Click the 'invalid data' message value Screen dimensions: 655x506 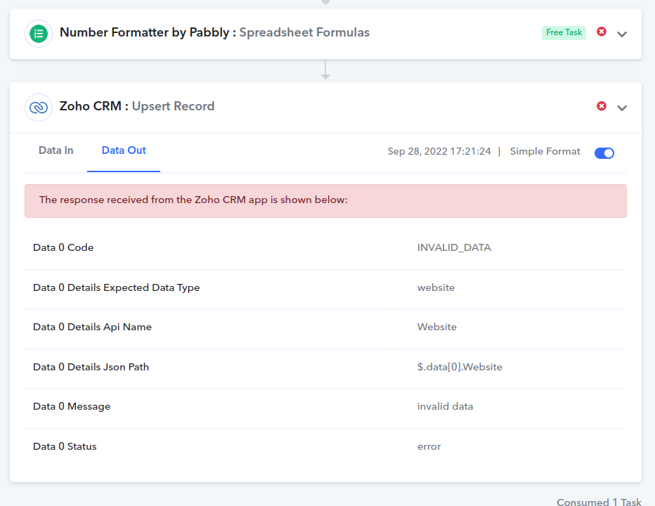tap(445, 406)
